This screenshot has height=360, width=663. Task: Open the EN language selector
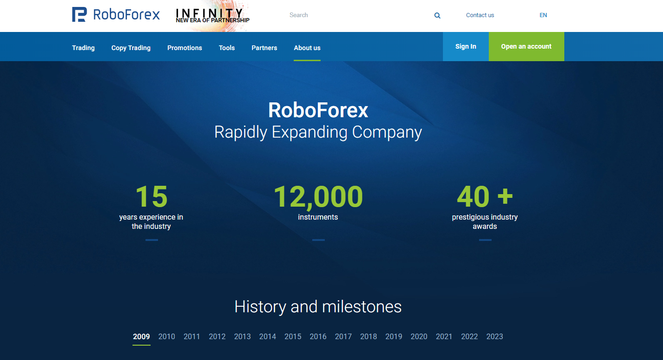(543, 15)
